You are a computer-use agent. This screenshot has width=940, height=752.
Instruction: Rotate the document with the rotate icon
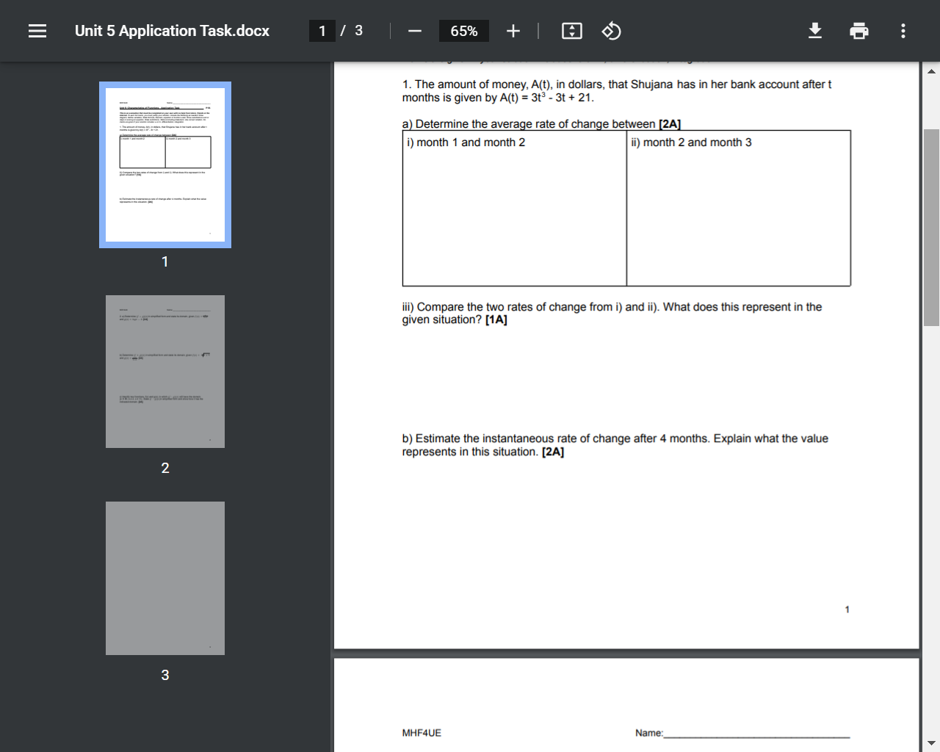click(x=611, y=31)
